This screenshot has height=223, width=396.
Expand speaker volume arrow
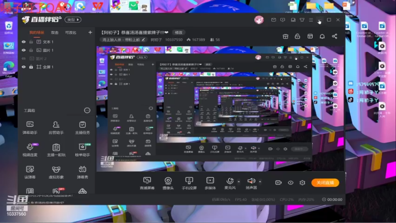pos(260,181)
